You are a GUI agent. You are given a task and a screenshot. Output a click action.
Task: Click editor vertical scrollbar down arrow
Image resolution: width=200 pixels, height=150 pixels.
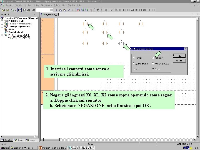coord(197,136)
